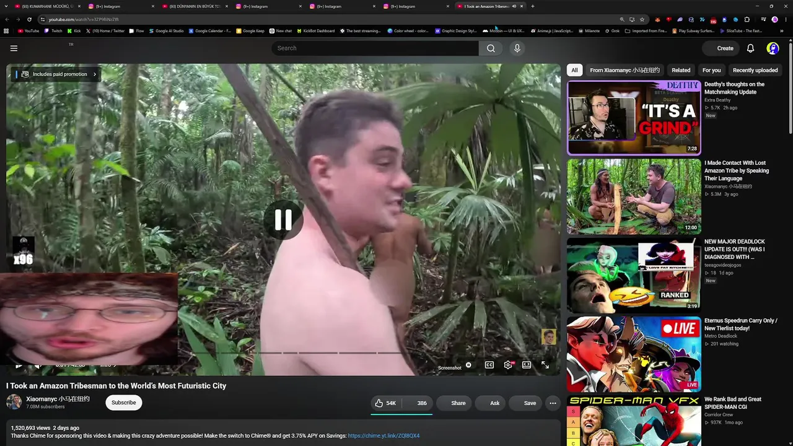Open the Kick bookmark

(74, 30)
